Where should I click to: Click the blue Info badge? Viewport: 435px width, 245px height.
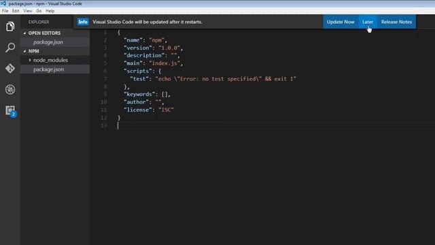click(x=83, y=22)
